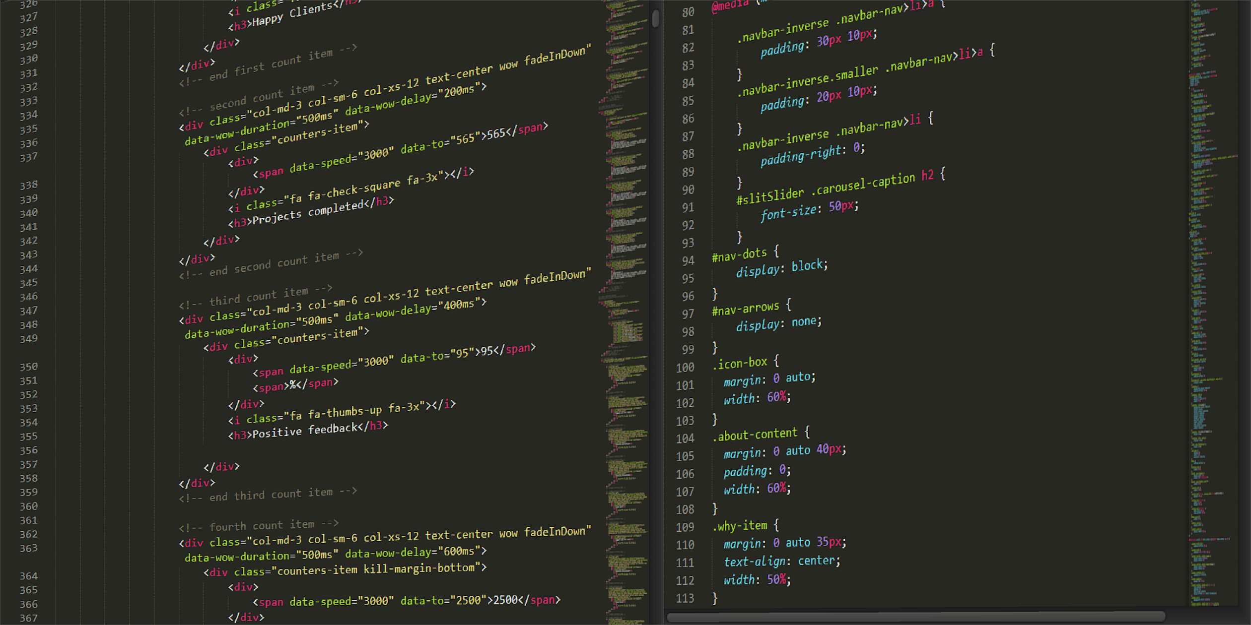Image resolution: width=1251 pixels, height=625 pixels.
Task: Click line number 349 in left gutter
Action: click(28, 338)
